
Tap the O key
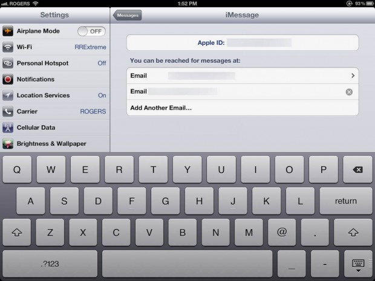click(289, 170)
